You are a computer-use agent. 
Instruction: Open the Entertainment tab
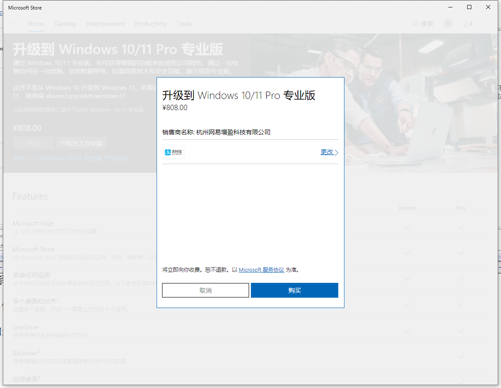[x=105, y=24]
